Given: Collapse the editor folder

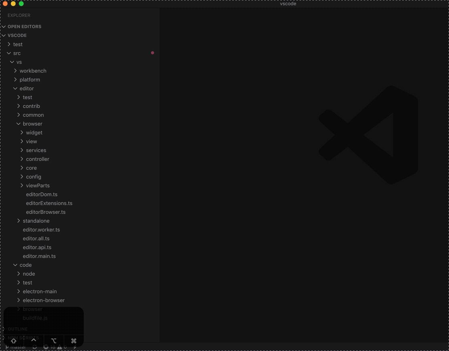Looking at the screenshot, I should point(26,88).
